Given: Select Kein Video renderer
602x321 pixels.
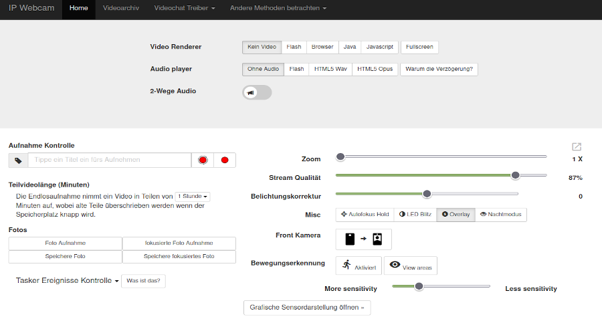Looking at the screenshot, I should pyautogui.click(x=262, y=47).
